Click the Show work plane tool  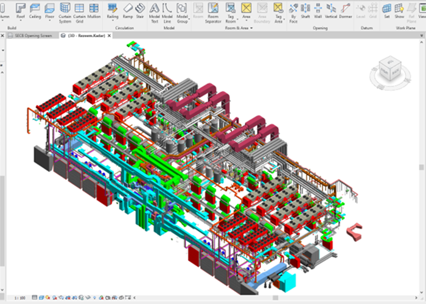(399, 11)
